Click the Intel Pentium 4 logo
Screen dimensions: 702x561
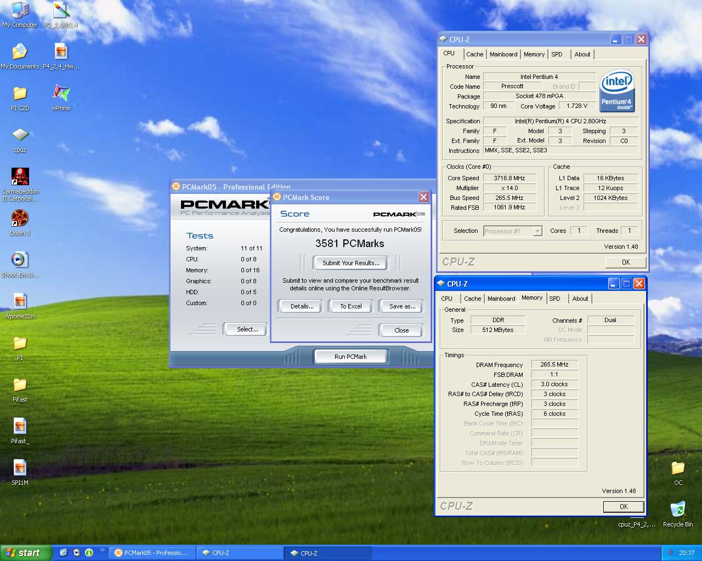click(617, 90)
